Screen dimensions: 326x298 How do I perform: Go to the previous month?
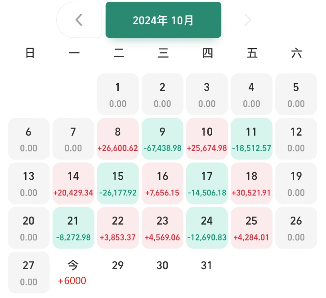(79, 20)
